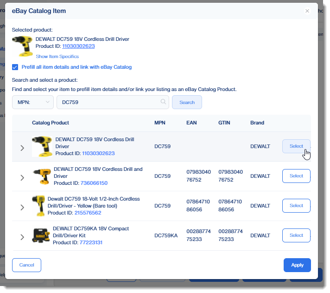Screen dimensions: 330x293
Task: Click the EAN column header
Action: (x=191, y=123)
